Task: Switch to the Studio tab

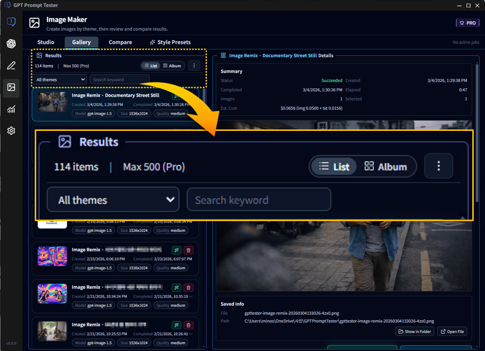Action: coord(46,42)
